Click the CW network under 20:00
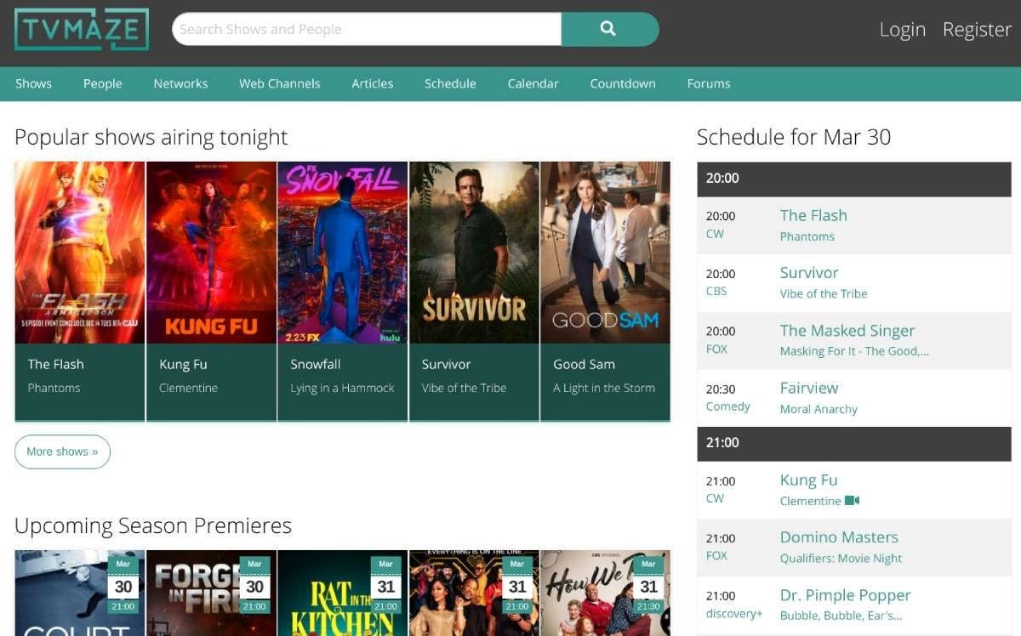Screen dimensions: 1021x636 click(715, 233)
